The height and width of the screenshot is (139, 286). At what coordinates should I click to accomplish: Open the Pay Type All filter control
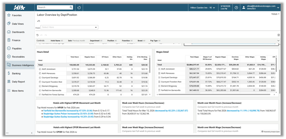[155, 41]
